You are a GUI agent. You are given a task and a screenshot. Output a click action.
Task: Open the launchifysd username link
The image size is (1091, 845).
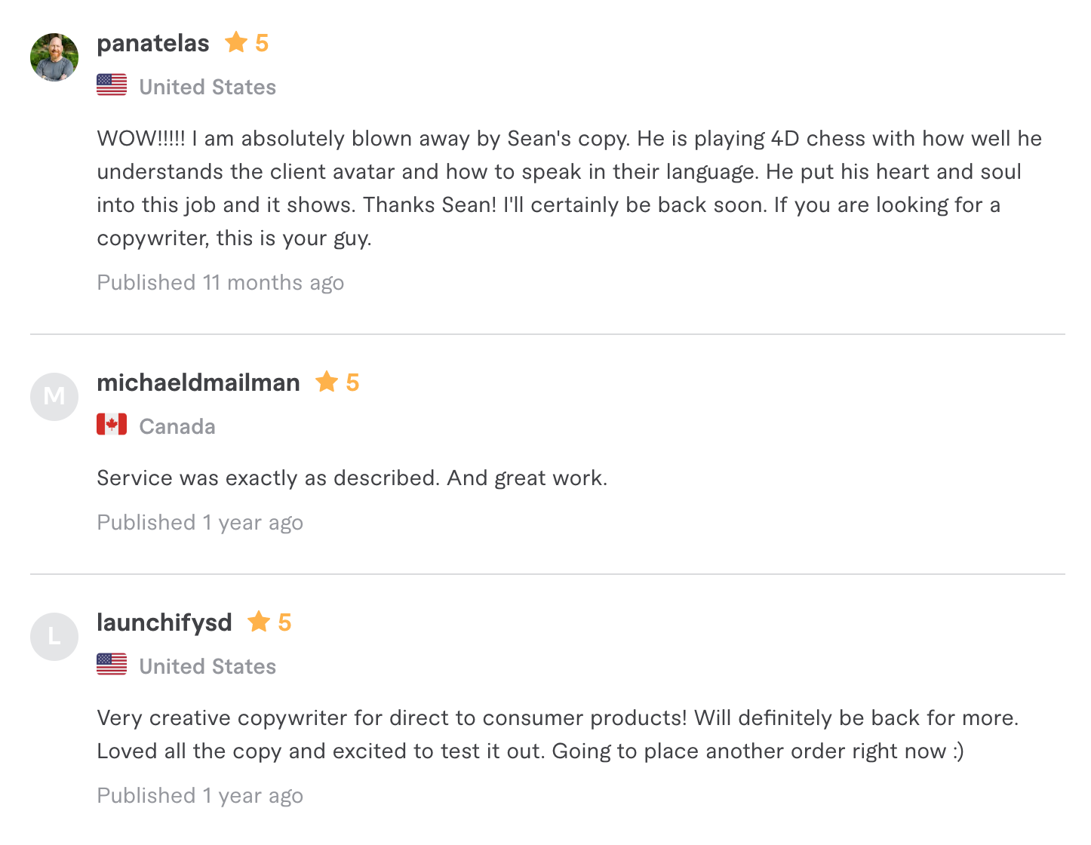tap(164, 622)
